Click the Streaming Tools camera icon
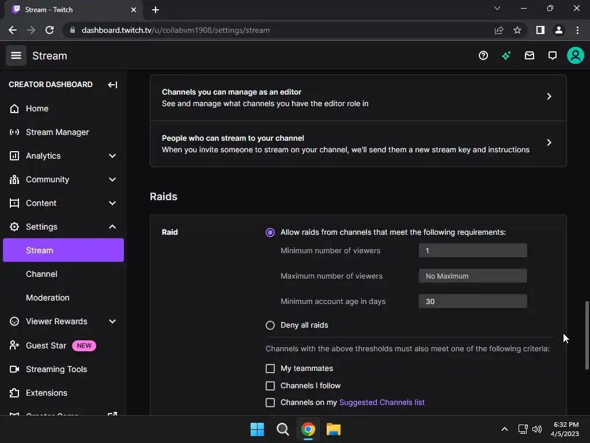Screen dimensions: 590x443 14,369
